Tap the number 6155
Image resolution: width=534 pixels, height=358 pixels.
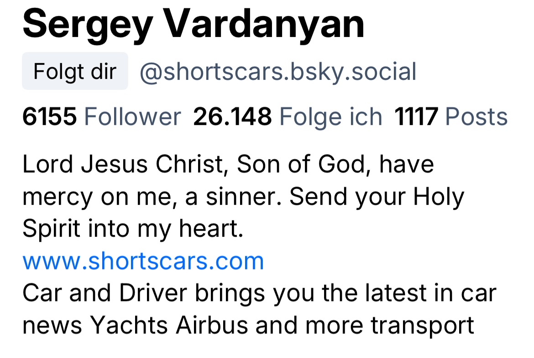[x=49, y=117]
